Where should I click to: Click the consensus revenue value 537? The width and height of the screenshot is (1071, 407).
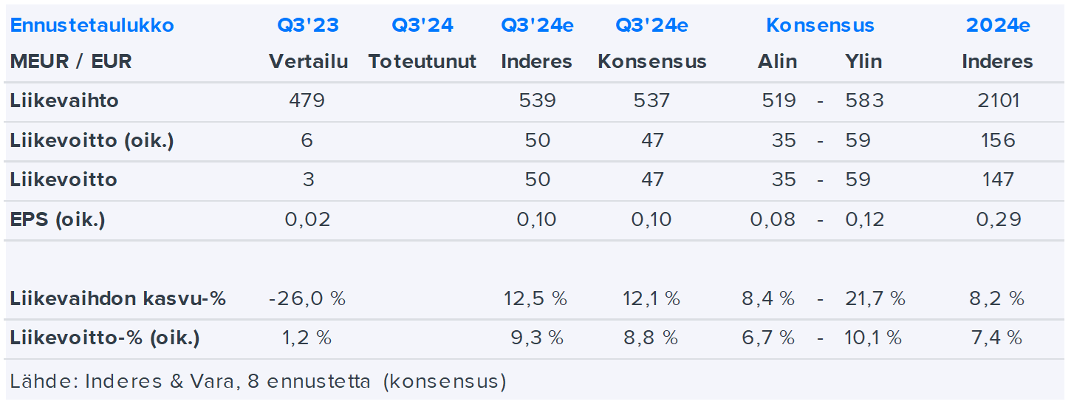pyautogui.click(x=652, y=100)
